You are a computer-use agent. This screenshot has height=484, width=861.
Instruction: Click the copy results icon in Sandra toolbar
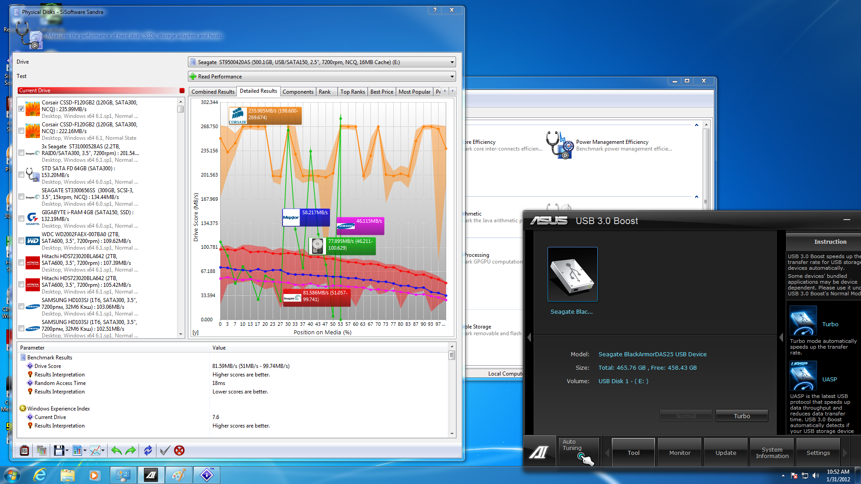pyautogui.click(x=42, y=450)
